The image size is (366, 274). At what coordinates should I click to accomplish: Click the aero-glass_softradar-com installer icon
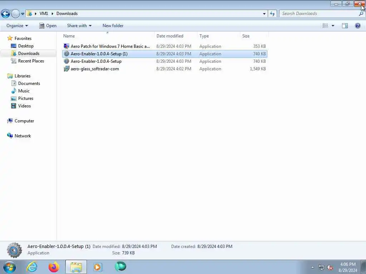[66, 69]
